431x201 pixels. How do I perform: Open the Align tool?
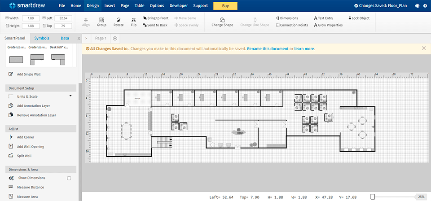click(86, 22)
